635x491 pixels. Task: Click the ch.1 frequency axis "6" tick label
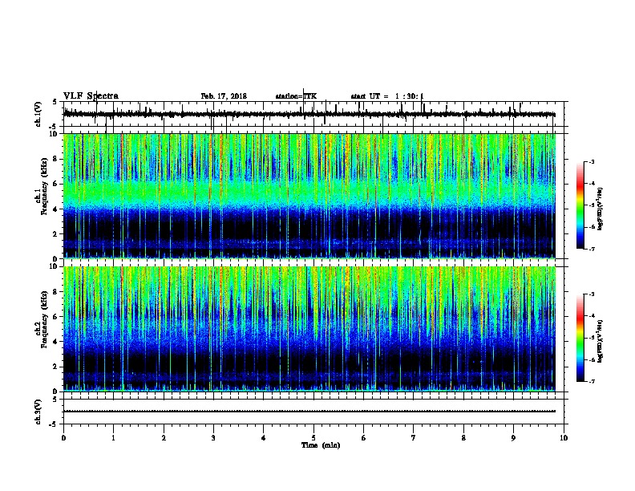coord(55,184)
